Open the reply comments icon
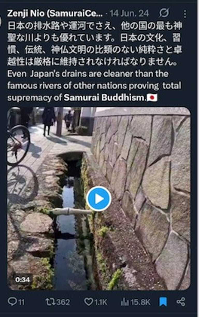Screen dimensions: 199x317 pos(12,301)
